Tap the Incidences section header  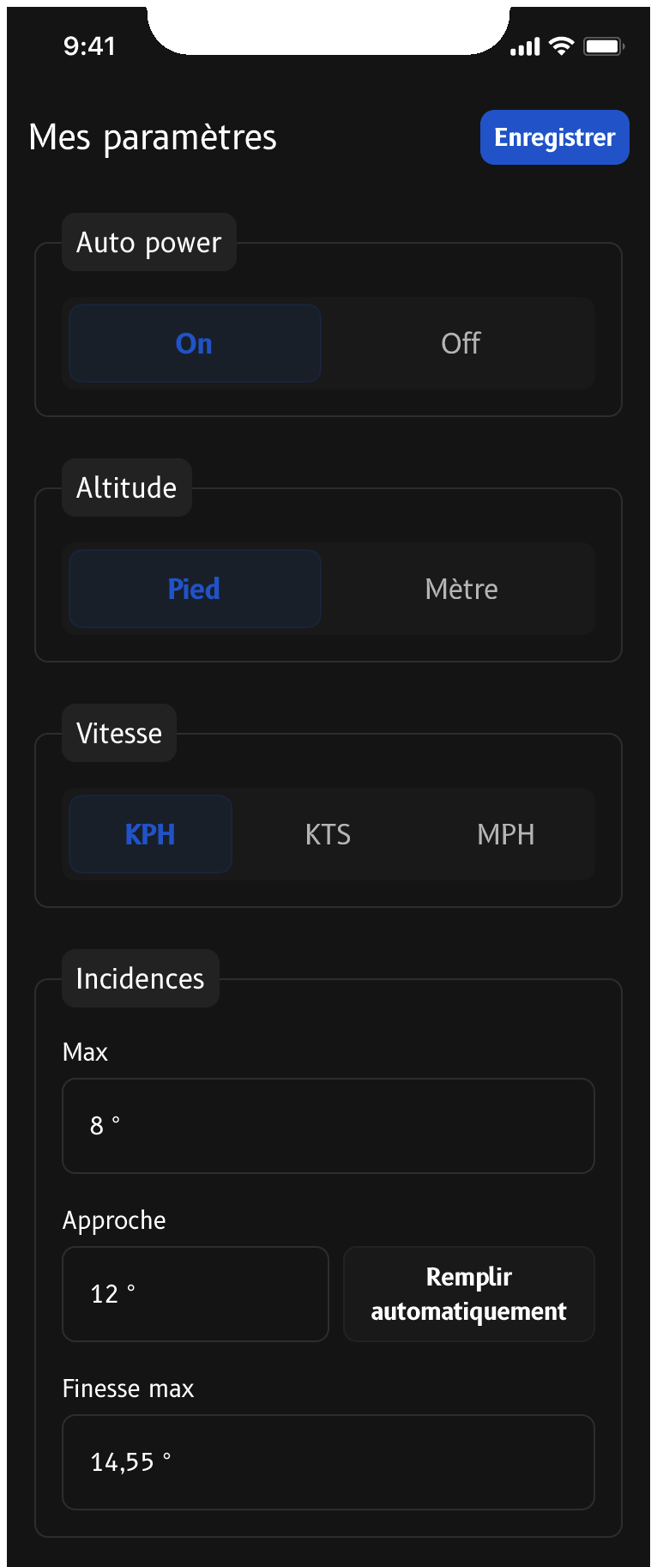(x=140, y=978)
